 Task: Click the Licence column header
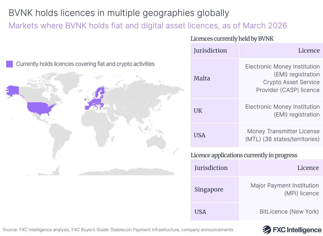309,50
